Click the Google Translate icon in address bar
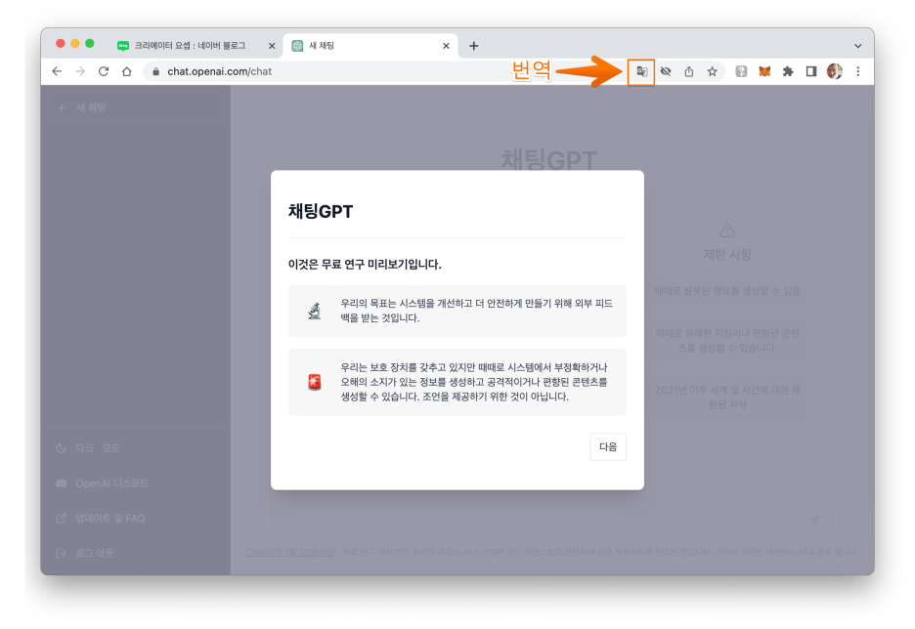Image resolution: width=915 pixels, height=629 pixels. point(641,71)
